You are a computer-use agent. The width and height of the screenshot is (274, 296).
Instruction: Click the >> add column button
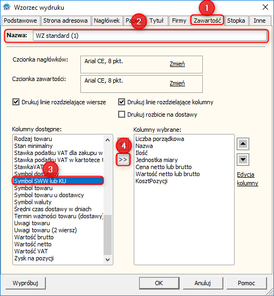click(123, 160)
